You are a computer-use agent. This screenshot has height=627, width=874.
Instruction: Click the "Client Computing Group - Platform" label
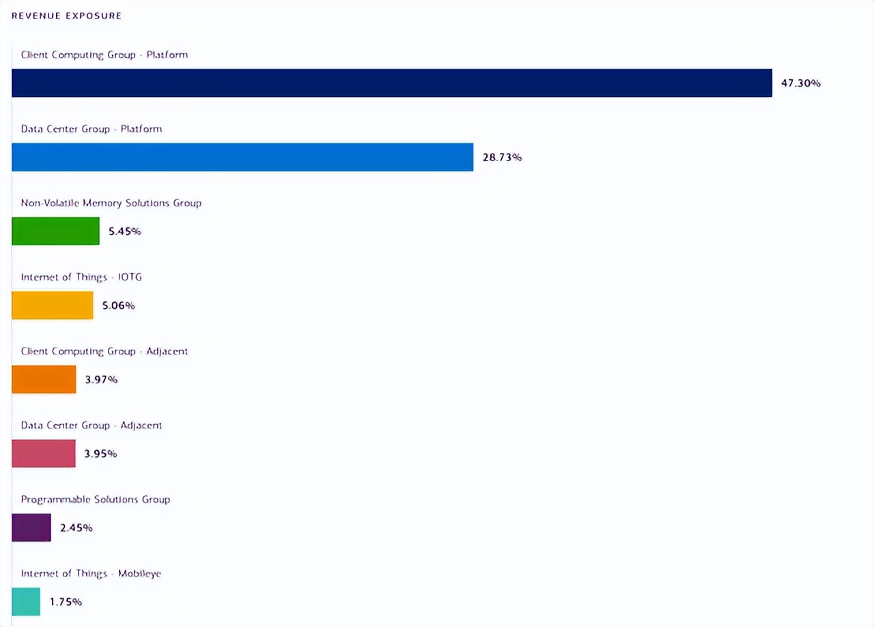104,55
